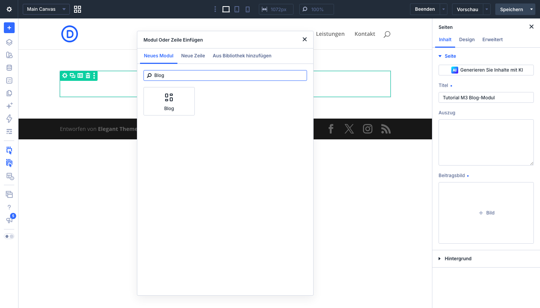Switch to the Design tab

467,40
